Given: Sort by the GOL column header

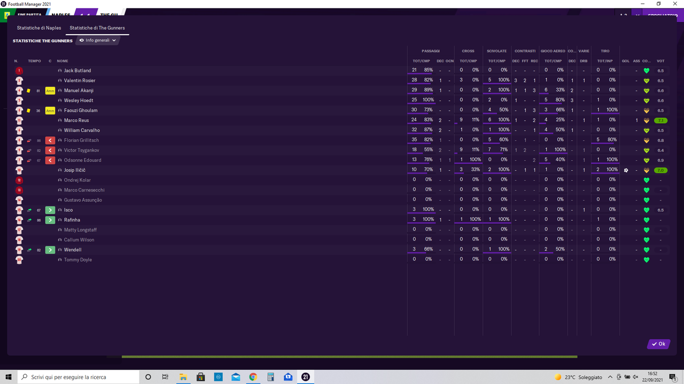Looking at the screenshot, I should [x=625, y=61].
